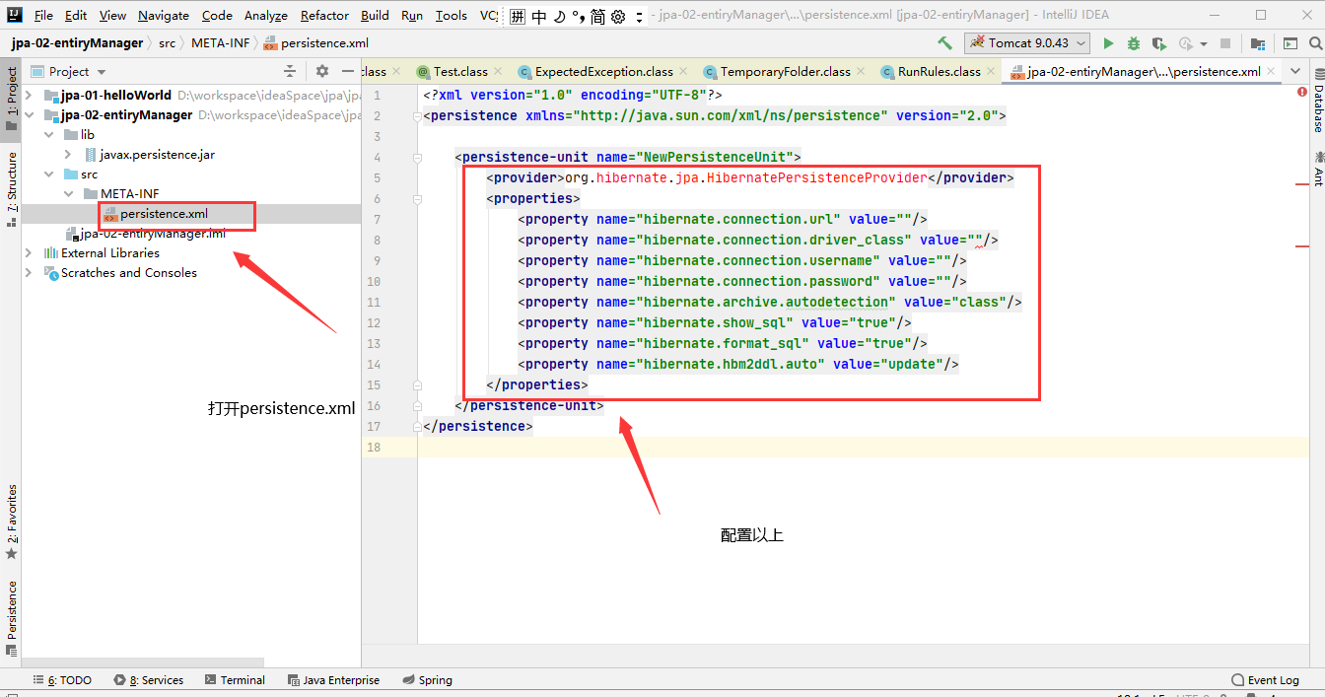Fold the persistence-unit element at line 4
Screen dimensions: 1325x697
[x=418, y=157]
